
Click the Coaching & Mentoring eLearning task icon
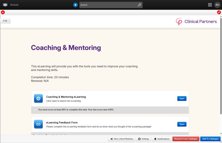[x=38, y=98]
